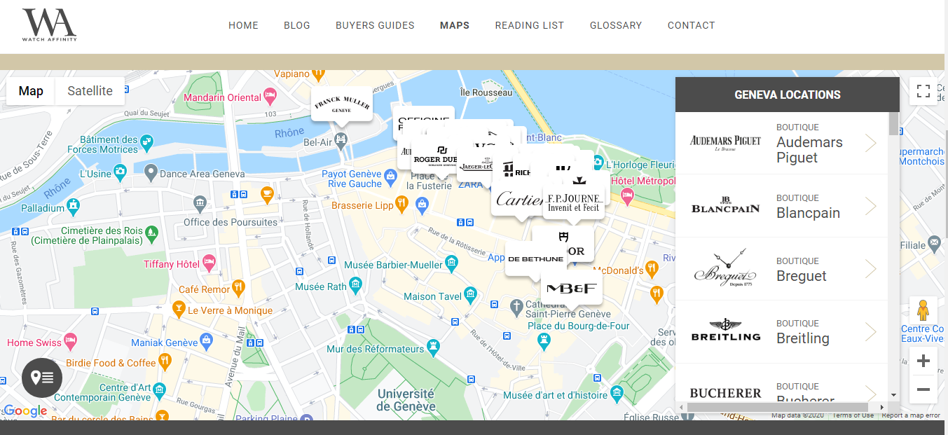
Task: Open Breitling boutique listing
Action: (x=781, y=331)
